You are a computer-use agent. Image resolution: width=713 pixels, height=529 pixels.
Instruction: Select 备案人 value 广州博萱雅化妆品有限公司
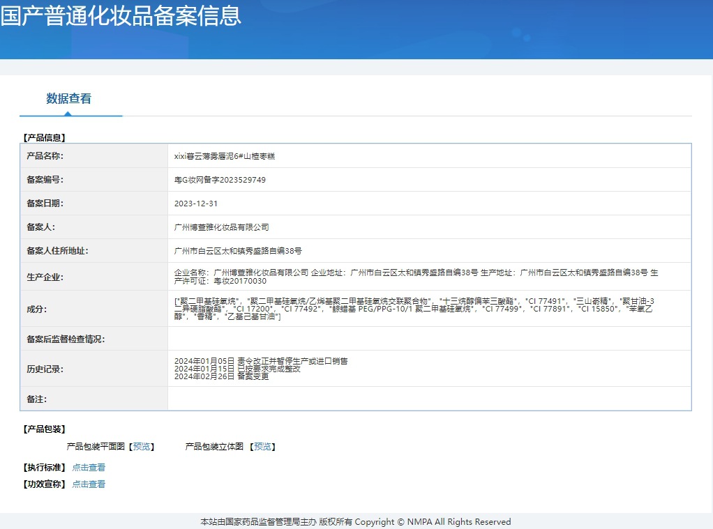point(221,227)
